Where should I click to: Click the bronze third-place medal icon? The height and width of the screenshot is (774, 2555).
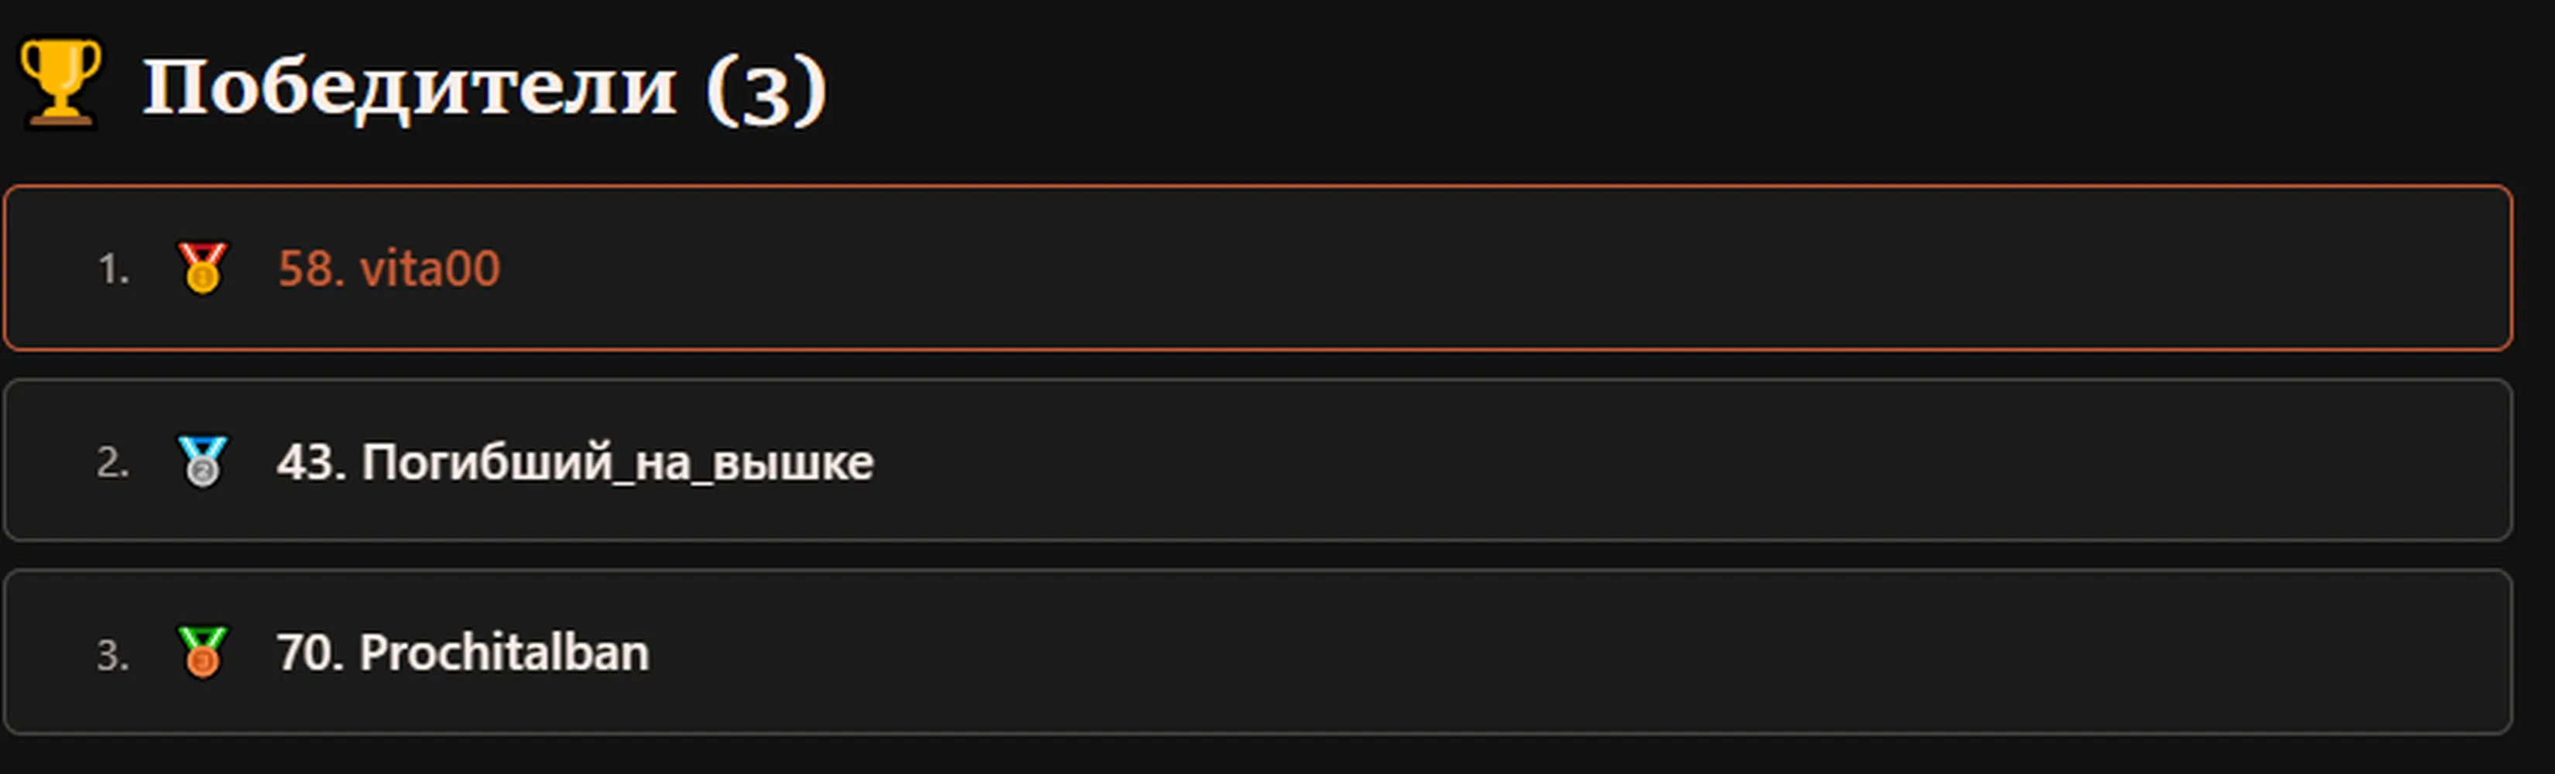pos(202,652)
